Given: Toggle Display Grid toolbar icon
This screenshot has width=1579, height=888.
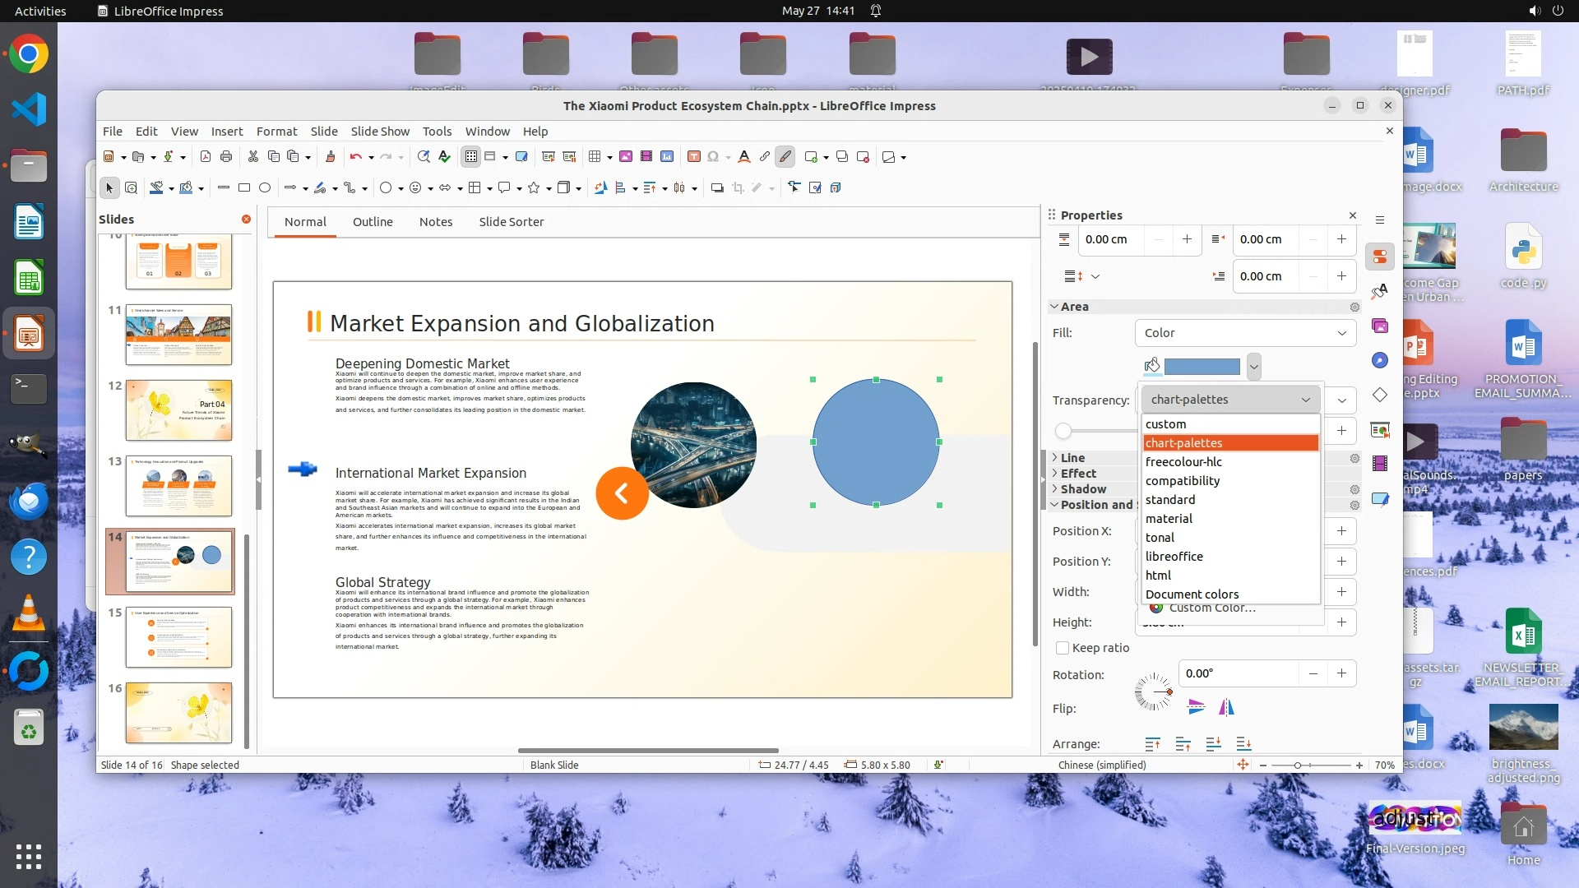Looking at the screenshot, I should 470,156.
